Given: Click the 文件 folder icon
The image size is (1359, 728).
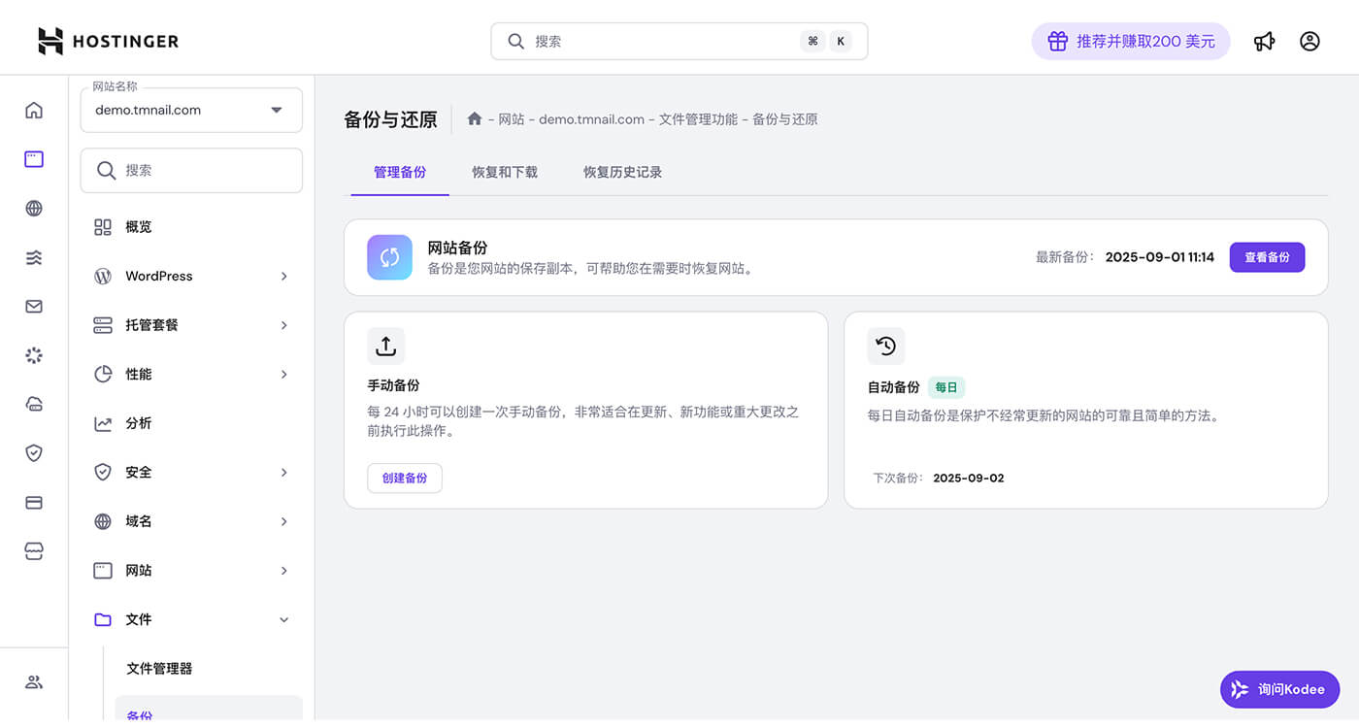Looking at the screenshot, I should tap(103, 619).
